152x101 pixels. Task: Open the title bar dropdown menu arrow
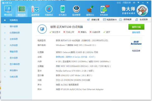click(x=138, y=3)
